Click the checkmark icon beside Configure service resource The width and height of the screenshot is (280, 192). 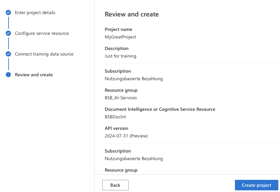(9, 34)
